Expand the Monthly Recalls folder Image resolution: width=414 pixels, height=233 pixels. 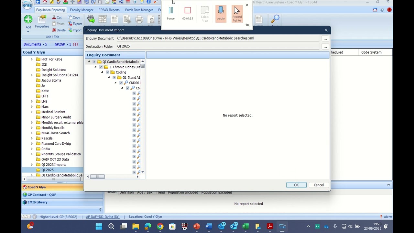32,128
